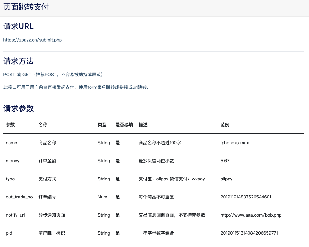
Task: Open the https://zpayz.cn/submit.php request URL
Action: click(33, 40)
